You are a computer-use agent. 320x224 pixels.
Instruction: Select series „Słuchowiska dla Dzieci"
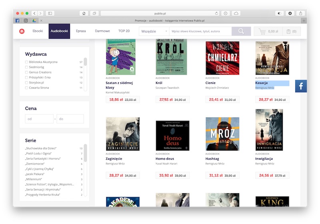[x=41, y=148]
